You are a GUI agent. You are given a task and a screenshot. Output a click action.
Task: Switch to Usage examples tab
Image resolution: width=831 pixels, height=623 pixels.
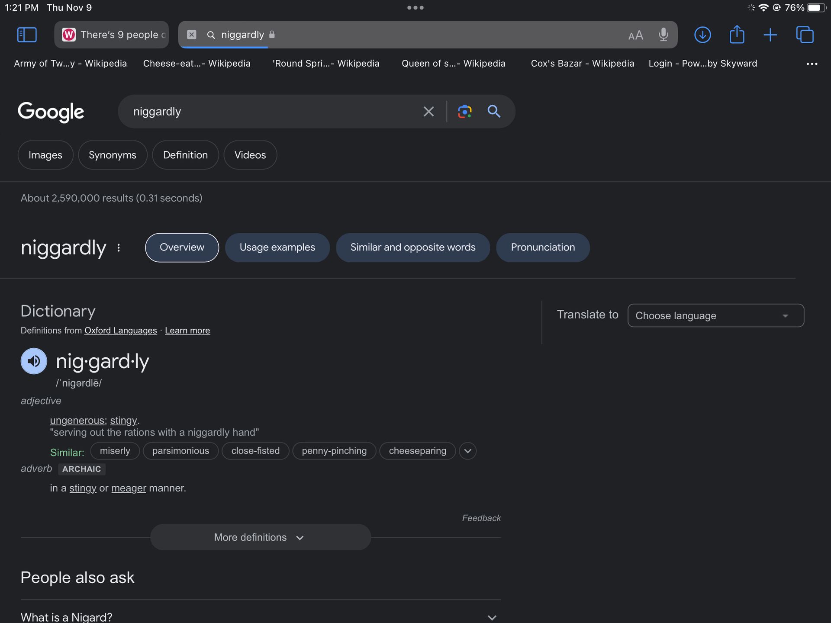click(277, 247)
